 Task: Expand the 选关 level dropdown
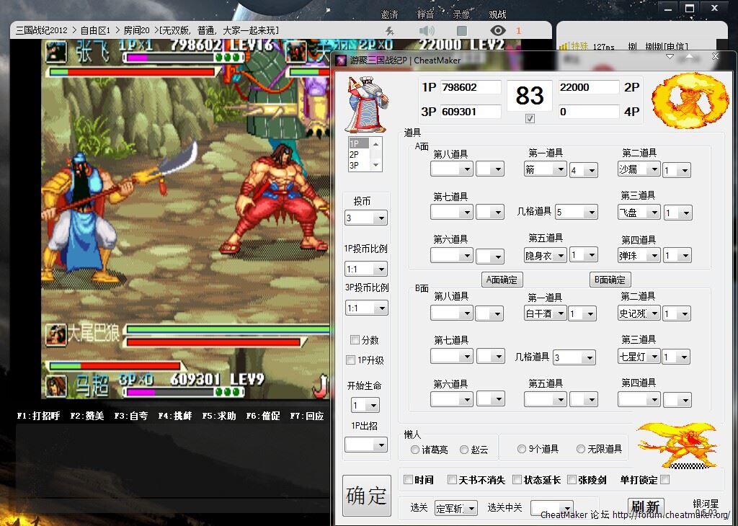(471, 509)
